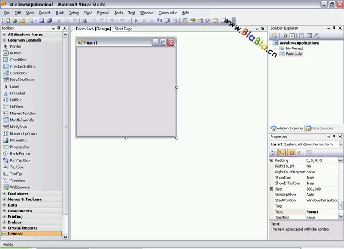Click the Text property value field
Viewport: 344px width, 249px height.
[x=321, y=212]
